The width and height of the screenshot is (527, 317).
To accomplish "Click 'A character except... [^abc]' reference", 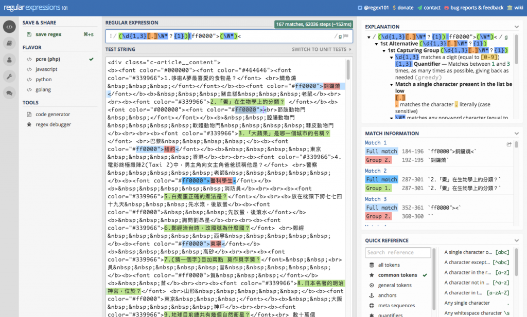I will 476,263.
